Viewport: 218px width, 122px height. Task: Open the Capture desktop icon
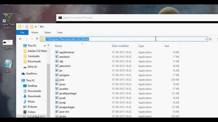tap(8, 44)
